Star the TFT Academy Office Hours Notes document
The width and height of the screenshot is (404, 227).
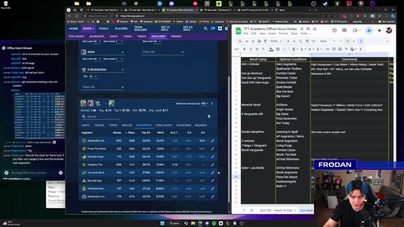[302, 29]
